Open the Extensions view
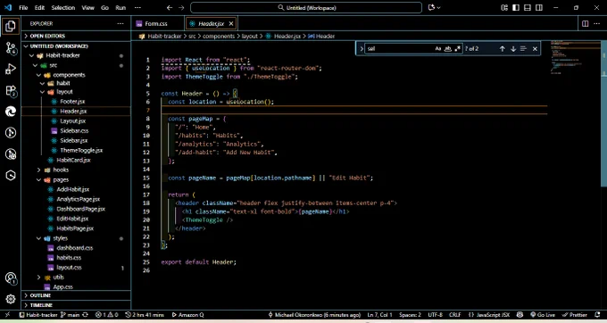The width and height of the screenshot is (607, 323). pos(11,90)
